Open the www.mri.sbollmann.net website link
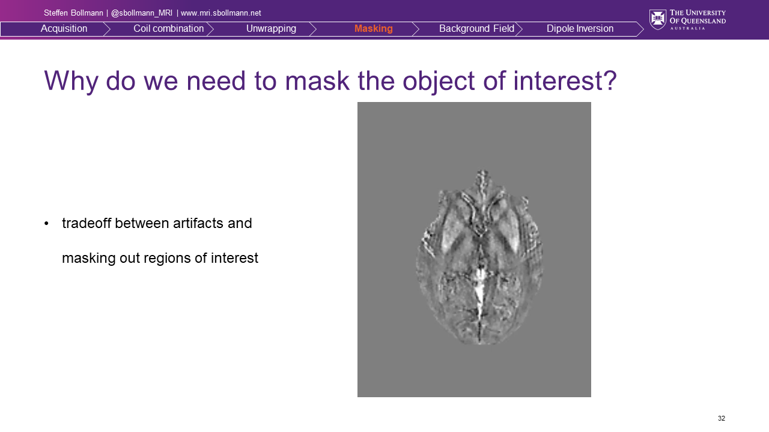The width and height of the screenshot is (769, 432). coord(220,13)
